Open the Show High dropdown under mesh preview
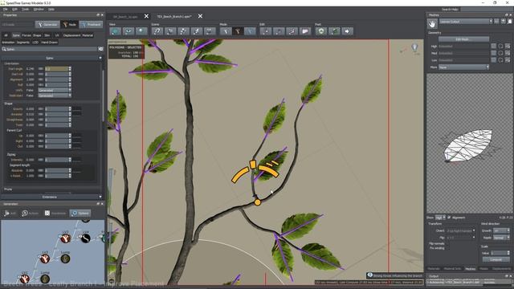 click(440, 218)
